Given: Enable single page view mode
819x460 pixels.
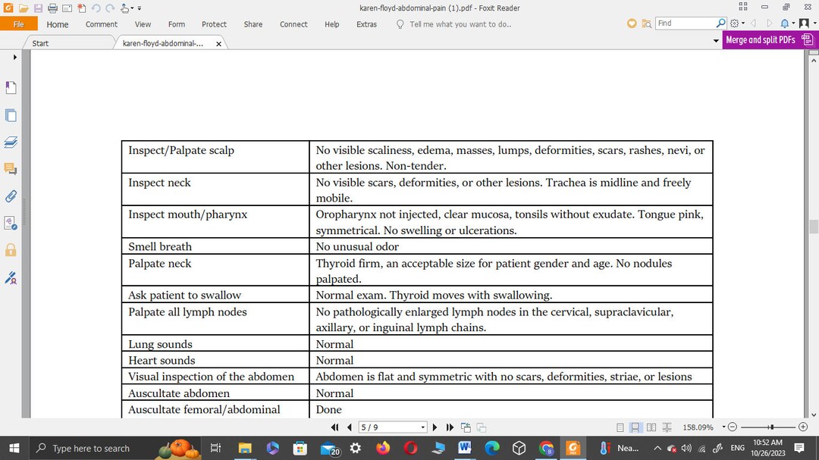Looking at the screenshot, I should pyautogui.click(x=620, y=427).
